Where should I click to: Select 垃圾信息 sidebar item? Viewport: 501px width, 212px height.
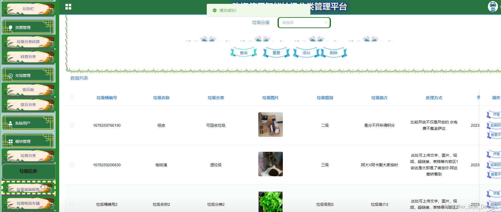[28, 171]
